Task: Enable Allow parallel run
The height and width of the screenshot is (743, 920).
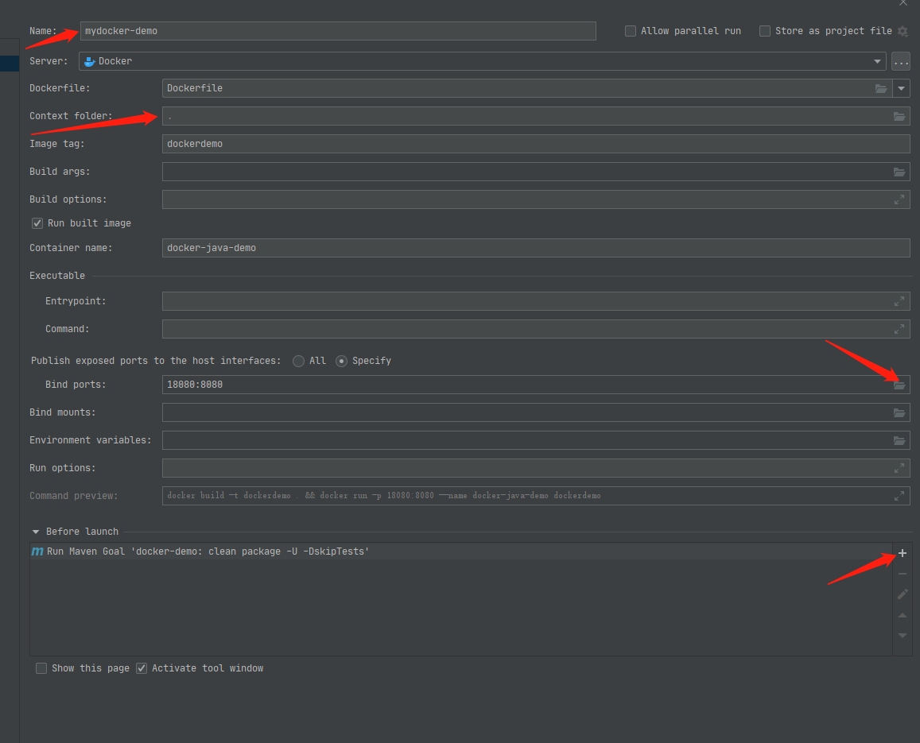Action: [x=630, y=31]
